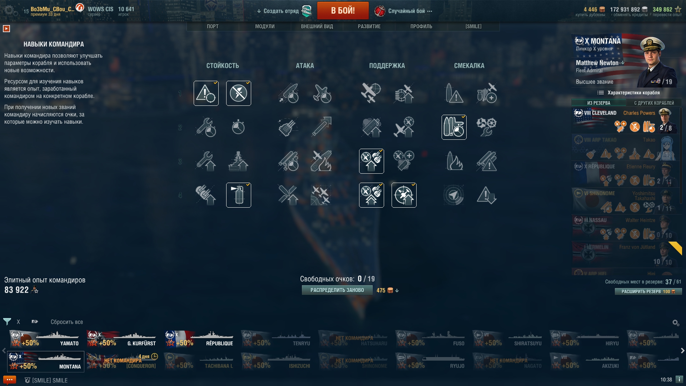Toggle the tier X filter in carousel
This screenshot has width=686, height=386.
click(19, 322)
